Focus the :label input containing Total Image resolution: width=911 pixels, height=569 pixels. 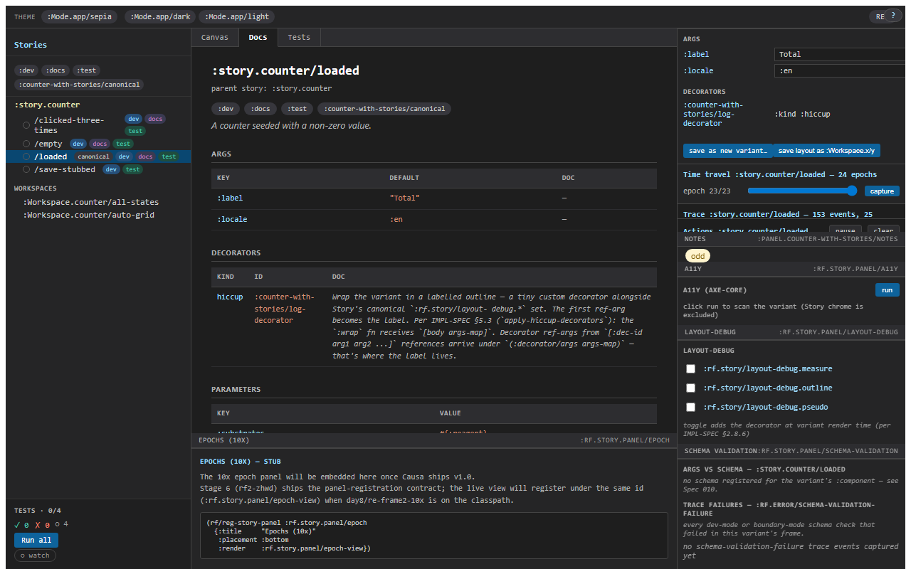(x=840, y=54)
